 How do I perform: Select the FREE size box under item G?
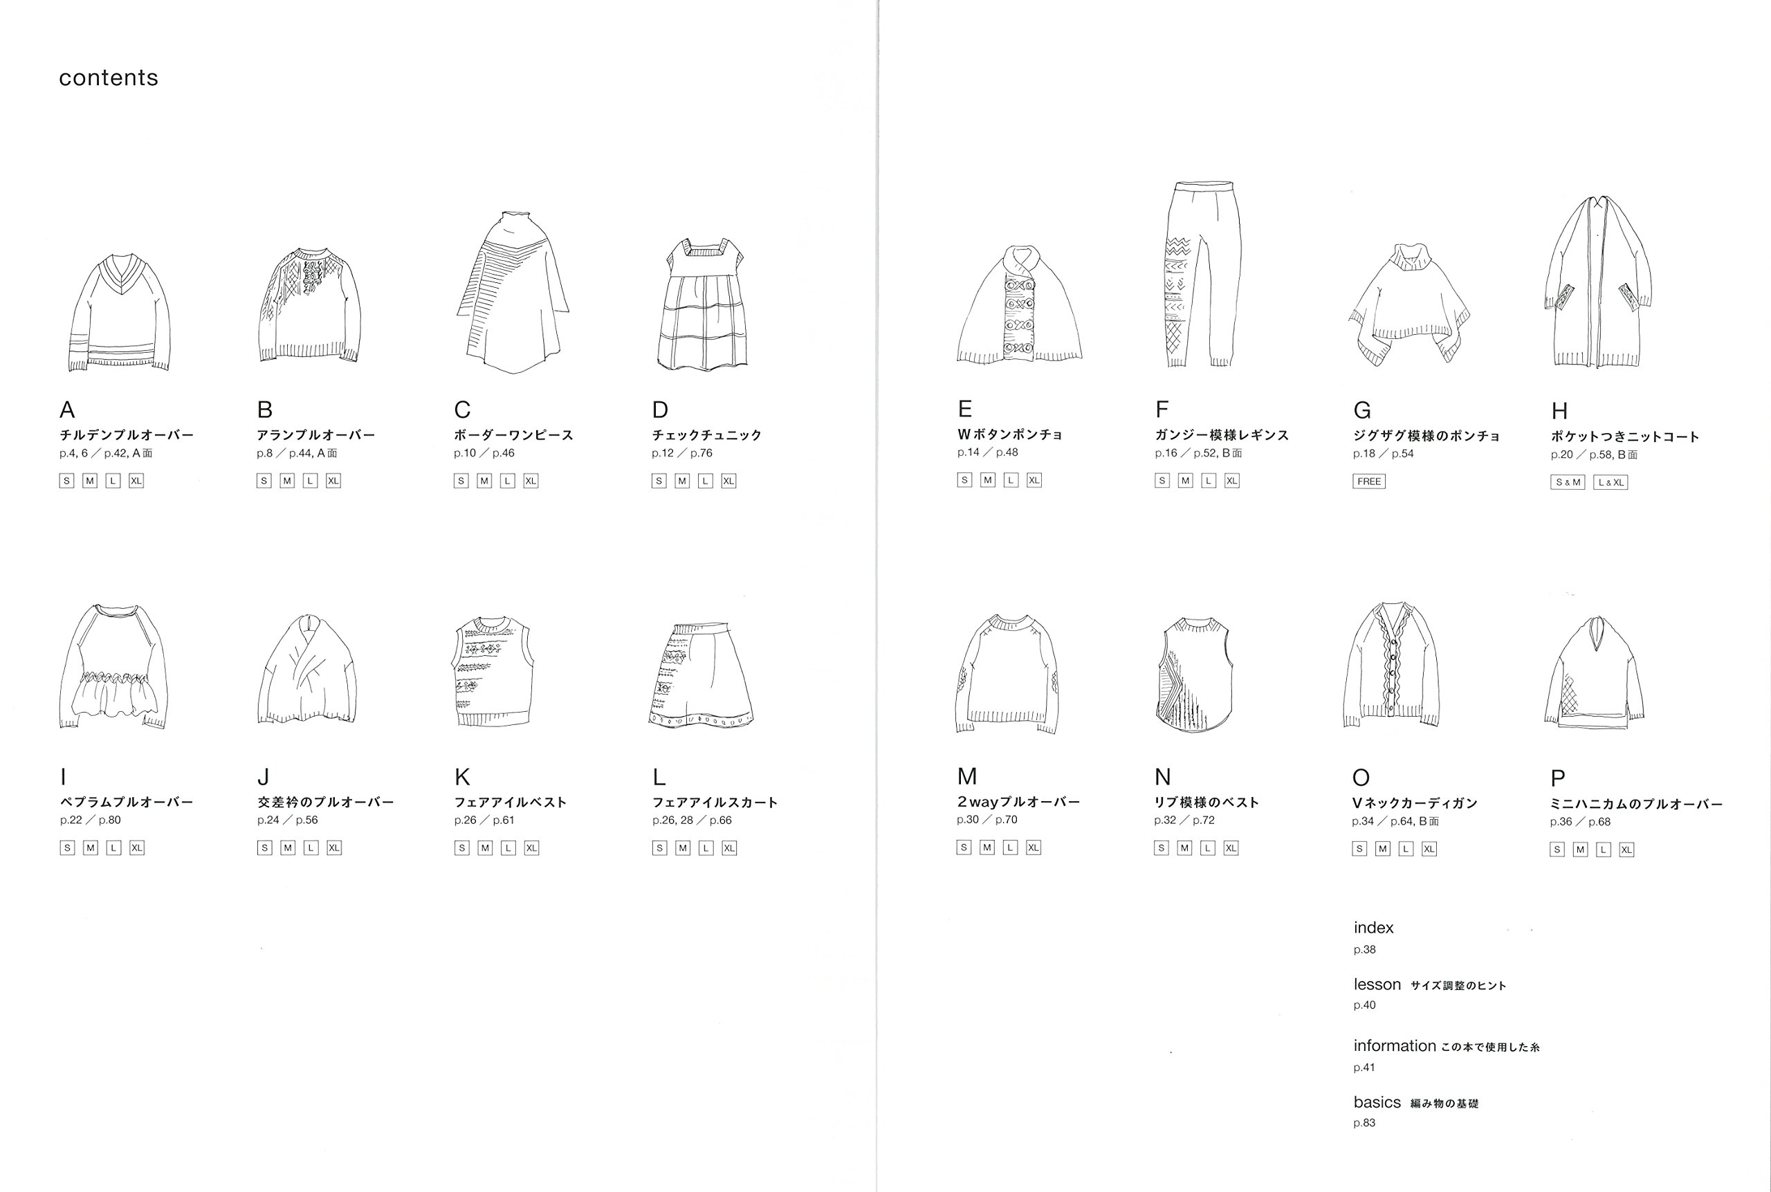tap(1369, 482)
